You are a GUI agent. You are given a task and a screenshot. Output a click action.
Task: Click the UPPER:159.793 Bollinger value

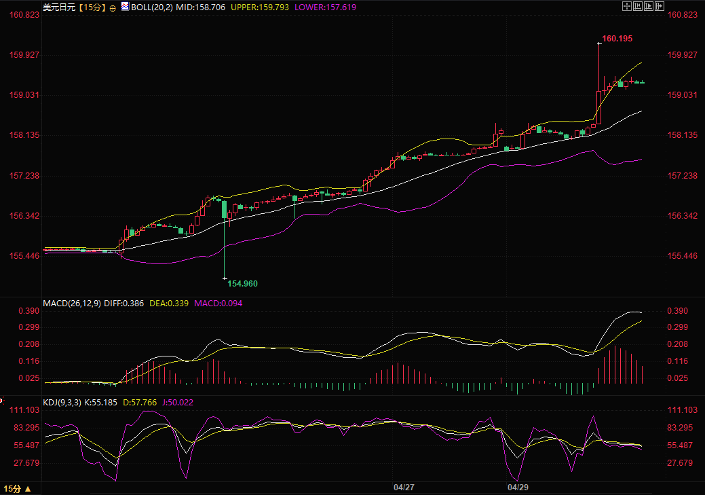(260, 7)
